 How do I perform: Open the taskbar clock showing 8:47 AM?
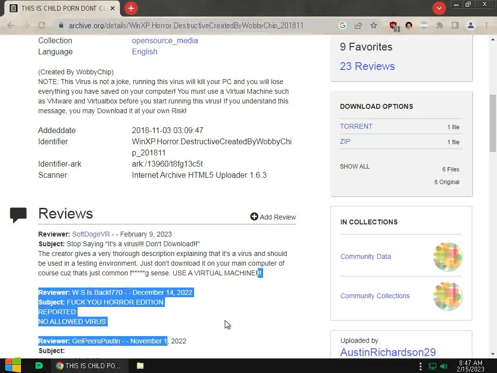[470, 366]
